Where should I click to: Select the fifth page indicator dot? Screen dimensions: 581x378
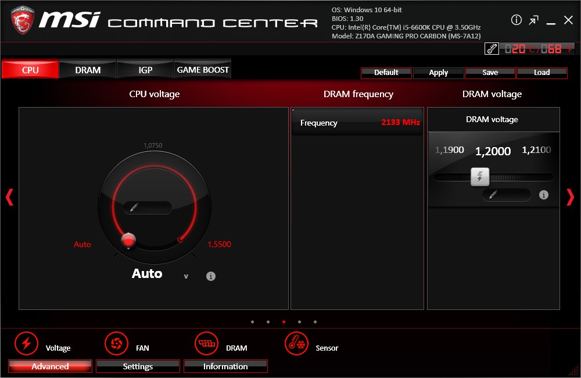315,322
